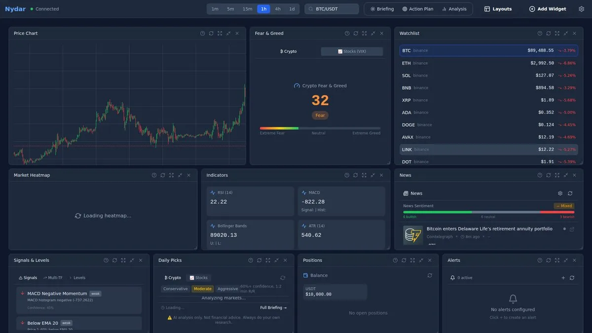This screenshot has height=333, width=592.
Task: Open app settings gear in top bar
Action: click(x=581, y=9)
